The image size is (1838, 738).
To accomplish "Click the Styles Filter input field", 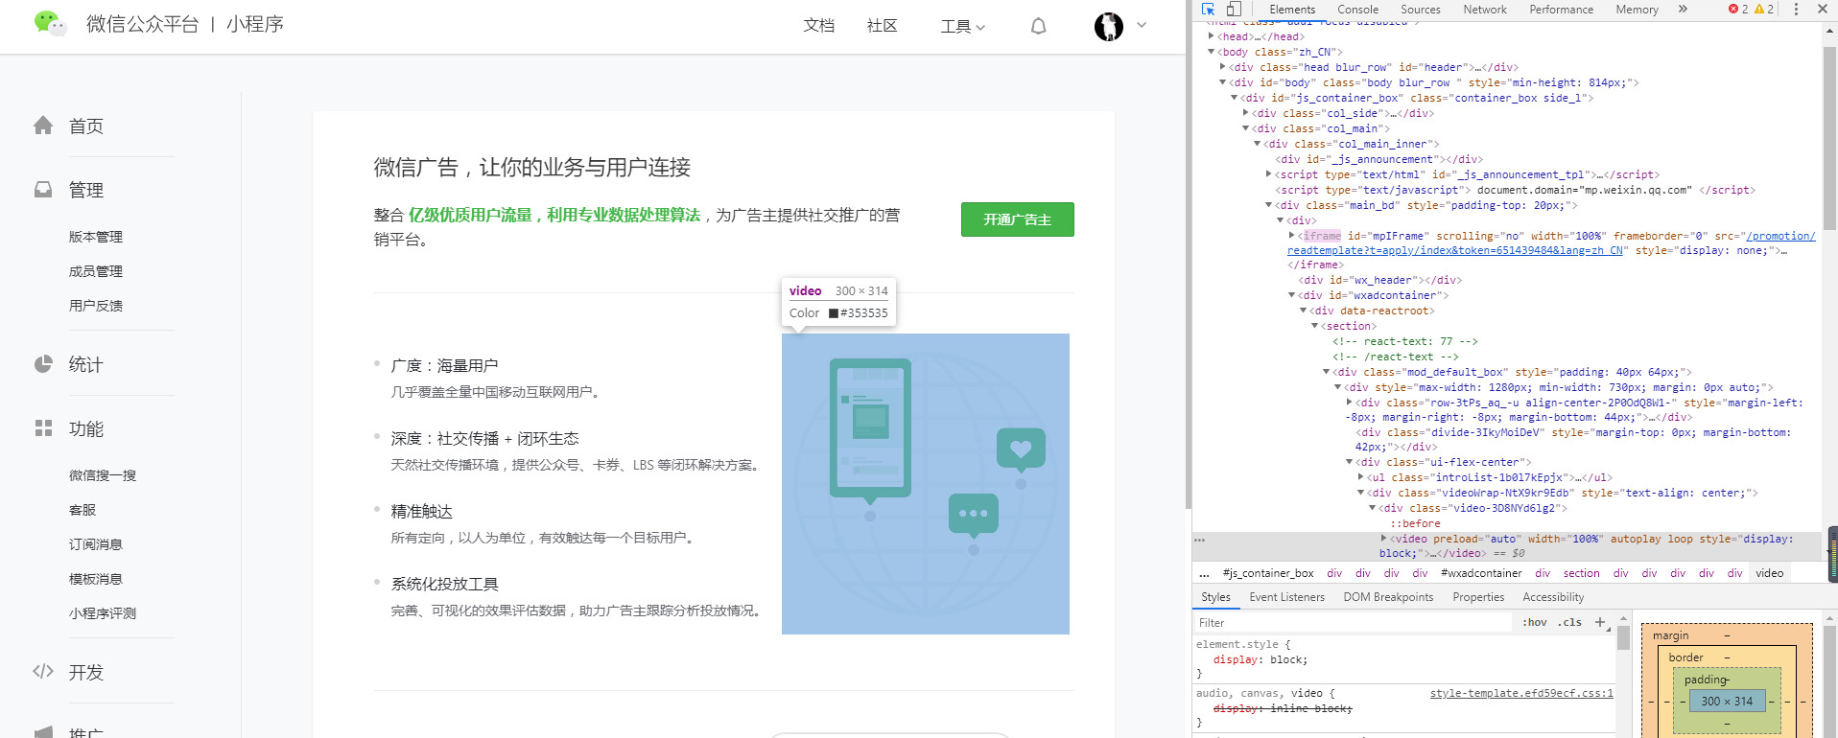I will tap(1354, 622).
